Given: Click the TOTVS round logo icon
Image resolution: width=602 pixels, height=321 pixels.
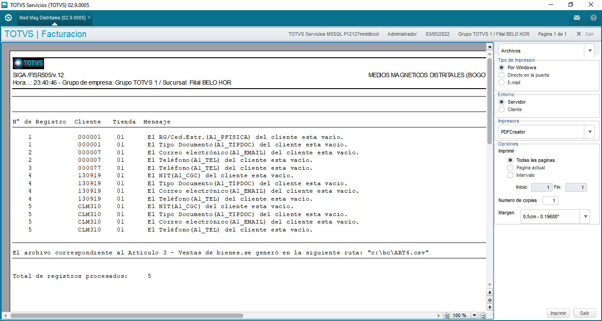Looking at the screenshot, I should pyautogui.click(x=8, y=18).
